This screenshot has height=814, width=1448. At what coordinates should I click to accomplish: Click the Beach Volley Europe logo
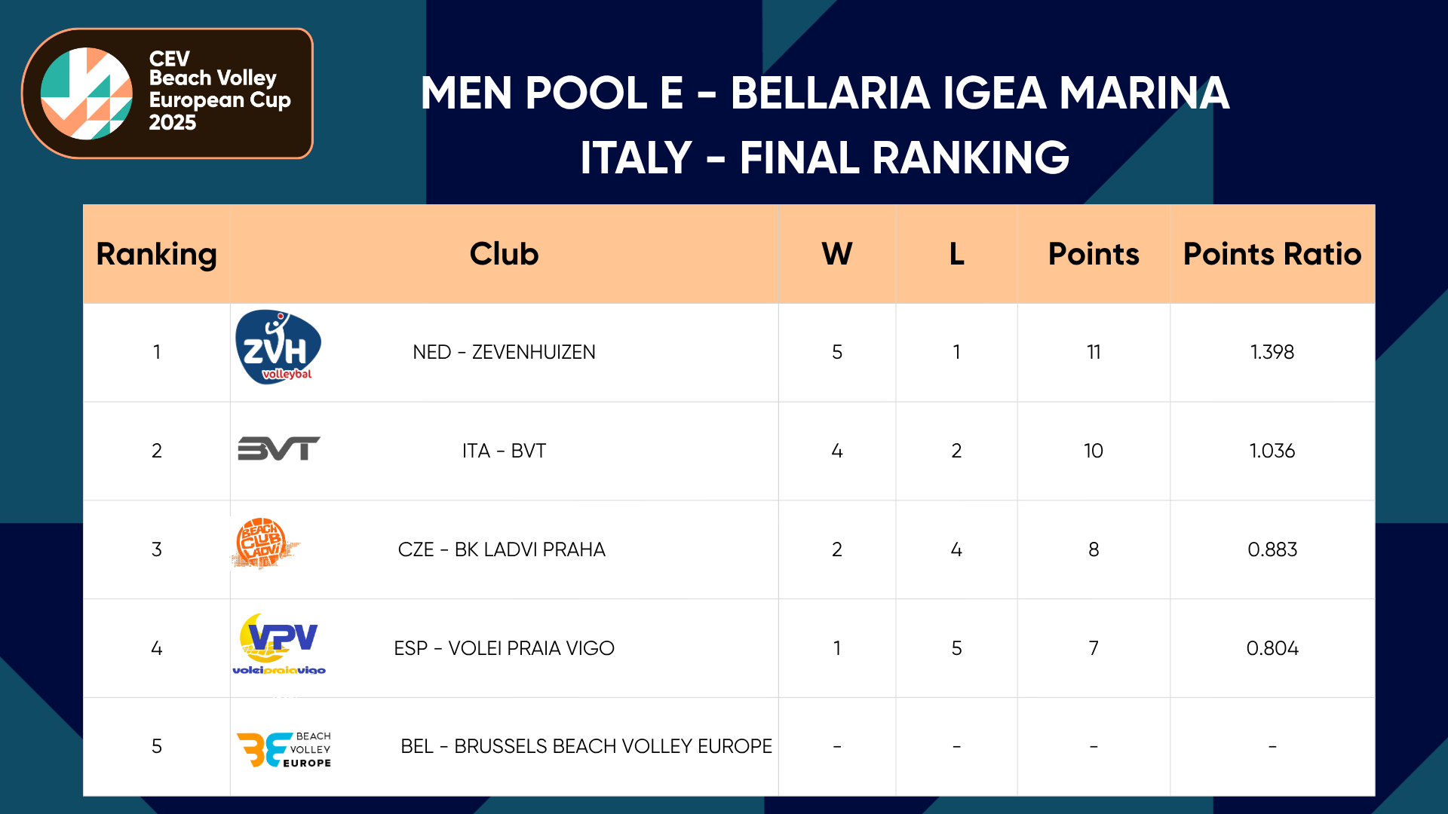[x=284, y=749]
